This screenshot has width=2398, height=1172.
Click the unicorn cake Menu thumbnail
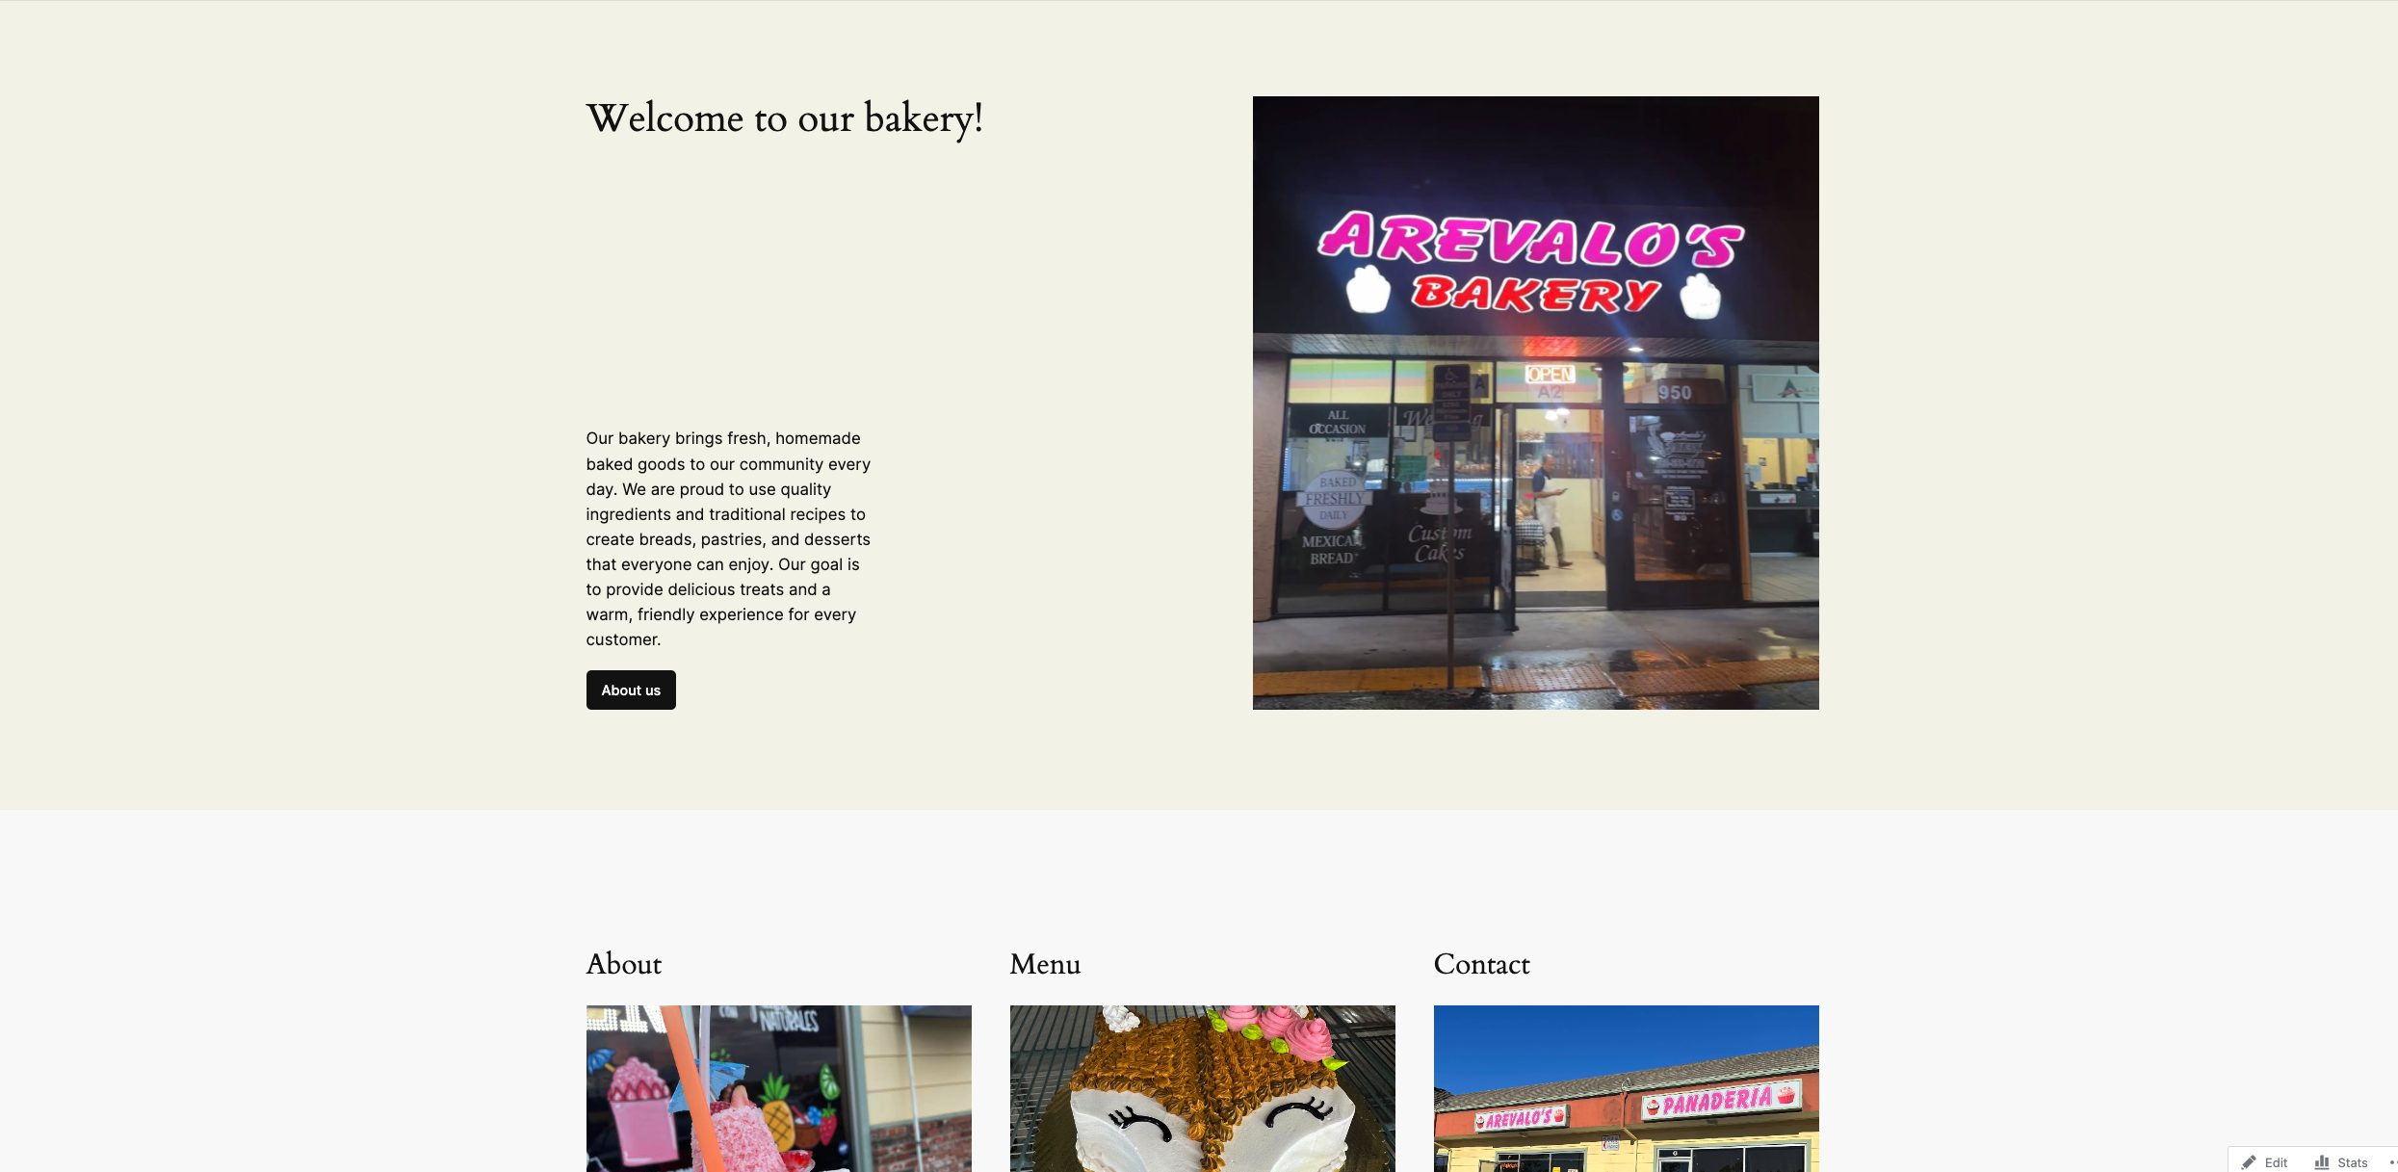click(1202, 1088)
